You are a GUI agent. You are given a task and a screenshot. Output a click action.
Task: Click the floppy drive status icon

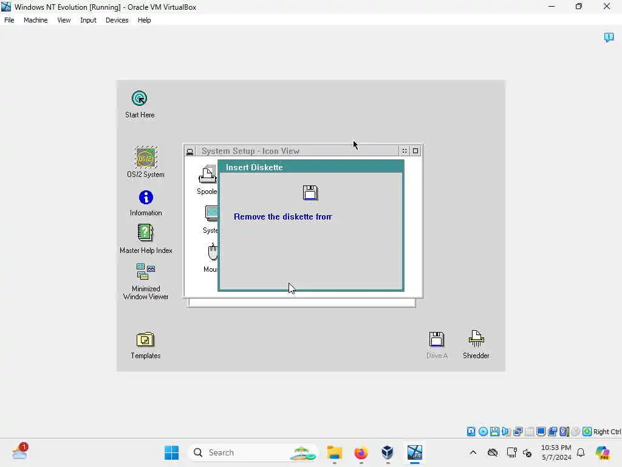pyautogui.click(x=494, y=431)
